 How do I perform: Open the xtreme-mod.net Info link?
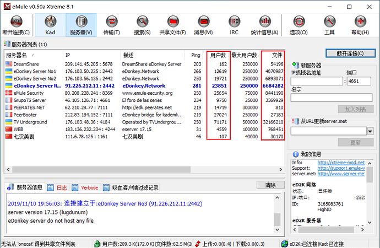(341, 163)
